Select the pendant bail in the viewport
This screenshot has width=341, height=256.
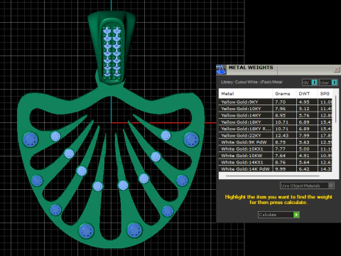pyautogui.click(x=112, y=48)
